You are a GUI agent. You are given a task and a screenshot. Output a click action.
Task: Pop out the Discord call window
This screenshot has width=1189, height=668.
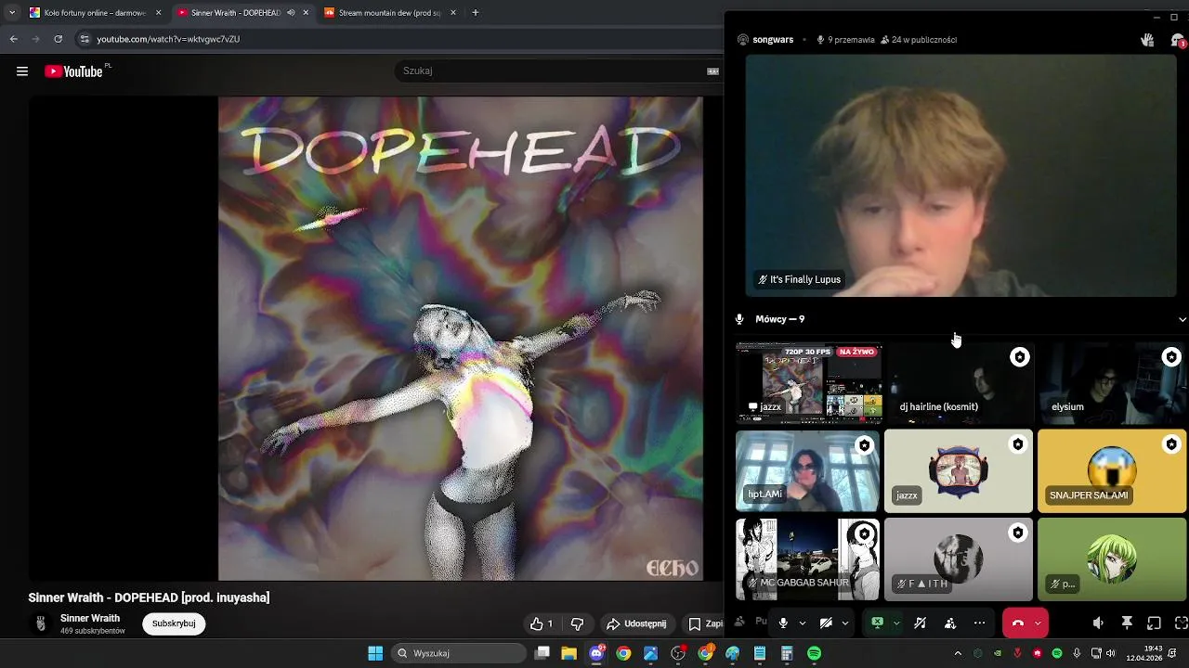1155,623
